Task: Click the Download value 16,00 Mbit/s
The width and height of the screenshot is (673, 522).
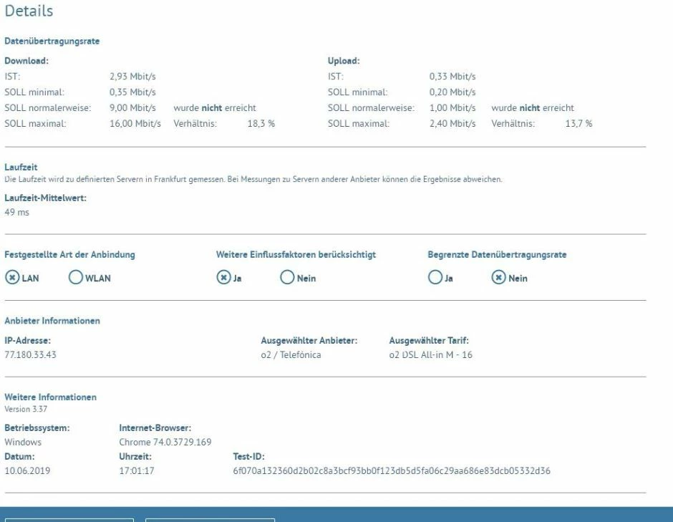Action: [135, 124]
